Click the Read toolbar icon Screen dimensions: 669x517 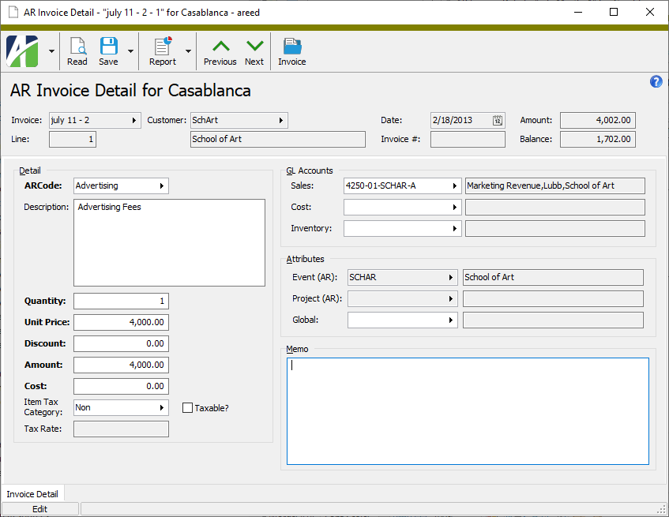tap(77, 51)
